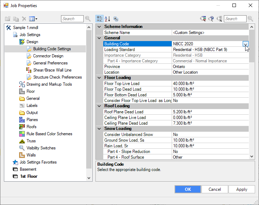
Task: Select Drawing and Markup Tools
Action: click(49, 84)
